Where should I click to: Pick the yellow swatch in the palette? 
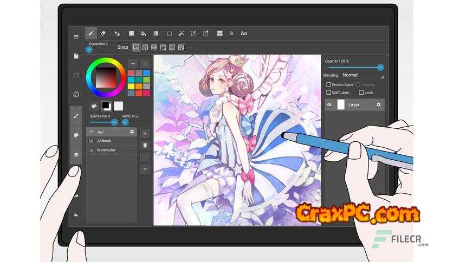(x=131, y=86)
